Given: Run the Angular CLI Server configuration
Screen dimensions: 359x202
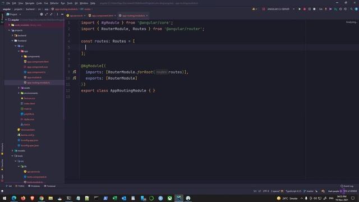Looking at the screenshot, I should click(300, 9).
